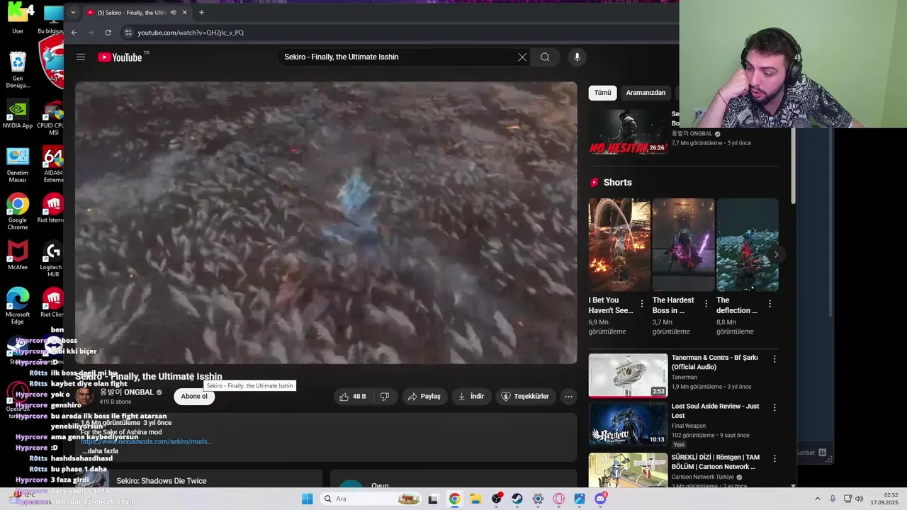Open the McAfee desktop shortcut
The width and height of the screenshot is (907, 510).
18,256
